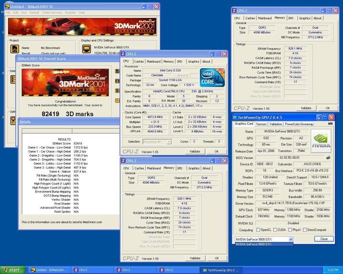
Task: Click OK in the upper-right CPU-Z window
Action: pyautogui.click(x=328, y=108)
